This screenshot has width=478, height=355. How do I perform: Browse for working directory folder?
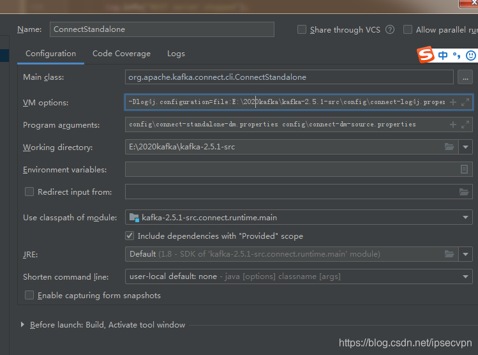pyautogui.click(x=449, y=147)
